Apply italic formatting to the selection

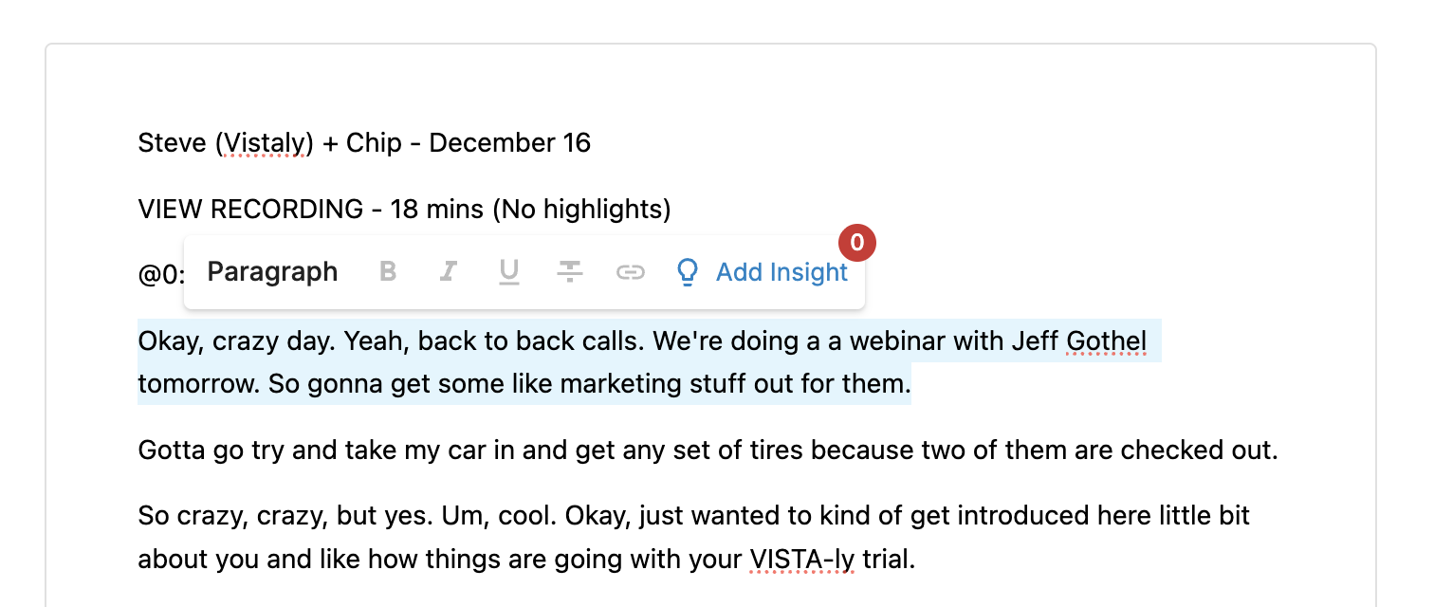click(448, 272)
